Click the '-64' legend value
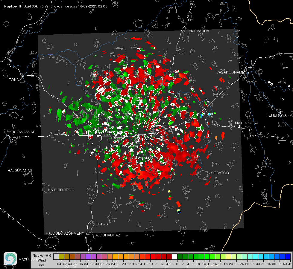The height and width of the screenshot is (269, 293). coord(58,264)
